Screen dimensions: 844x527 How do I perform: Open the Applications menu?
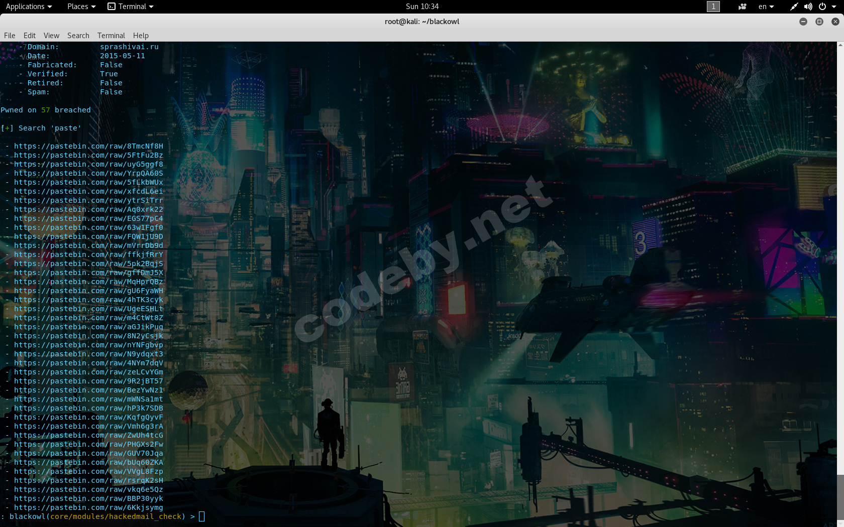[x=29, y=7]
